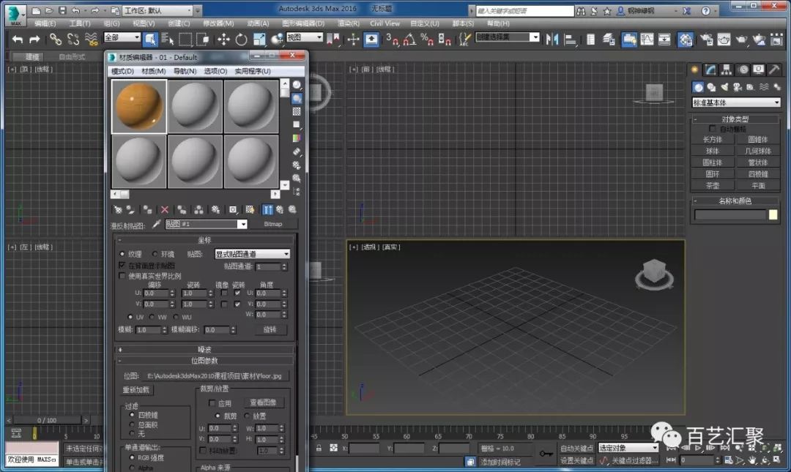
Task: Switch to the Utilities panel hammer icon
Action: (x=773, y=69)
